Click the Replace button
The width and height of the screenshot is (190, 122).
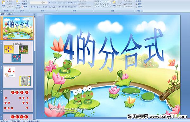coord(138,4)
